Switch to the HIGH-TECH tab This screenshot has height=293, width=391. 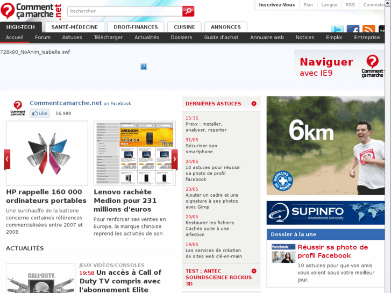(20, 27)
